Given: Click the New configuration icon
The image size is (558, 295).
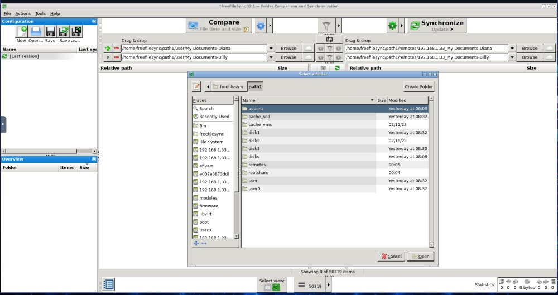Looking at the screenshot, I should click(22, 31).
